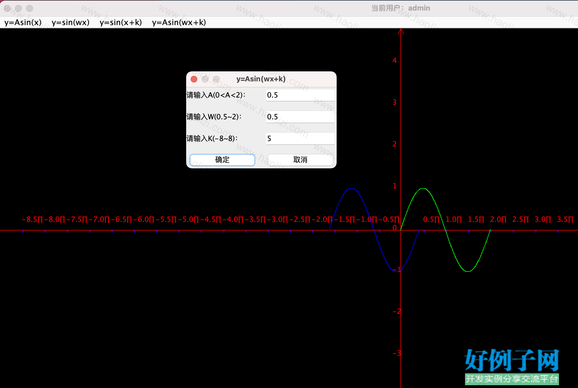Click the 3.5∏ axis label
Viewport: 578px width, 388px height.
[565, 220]
